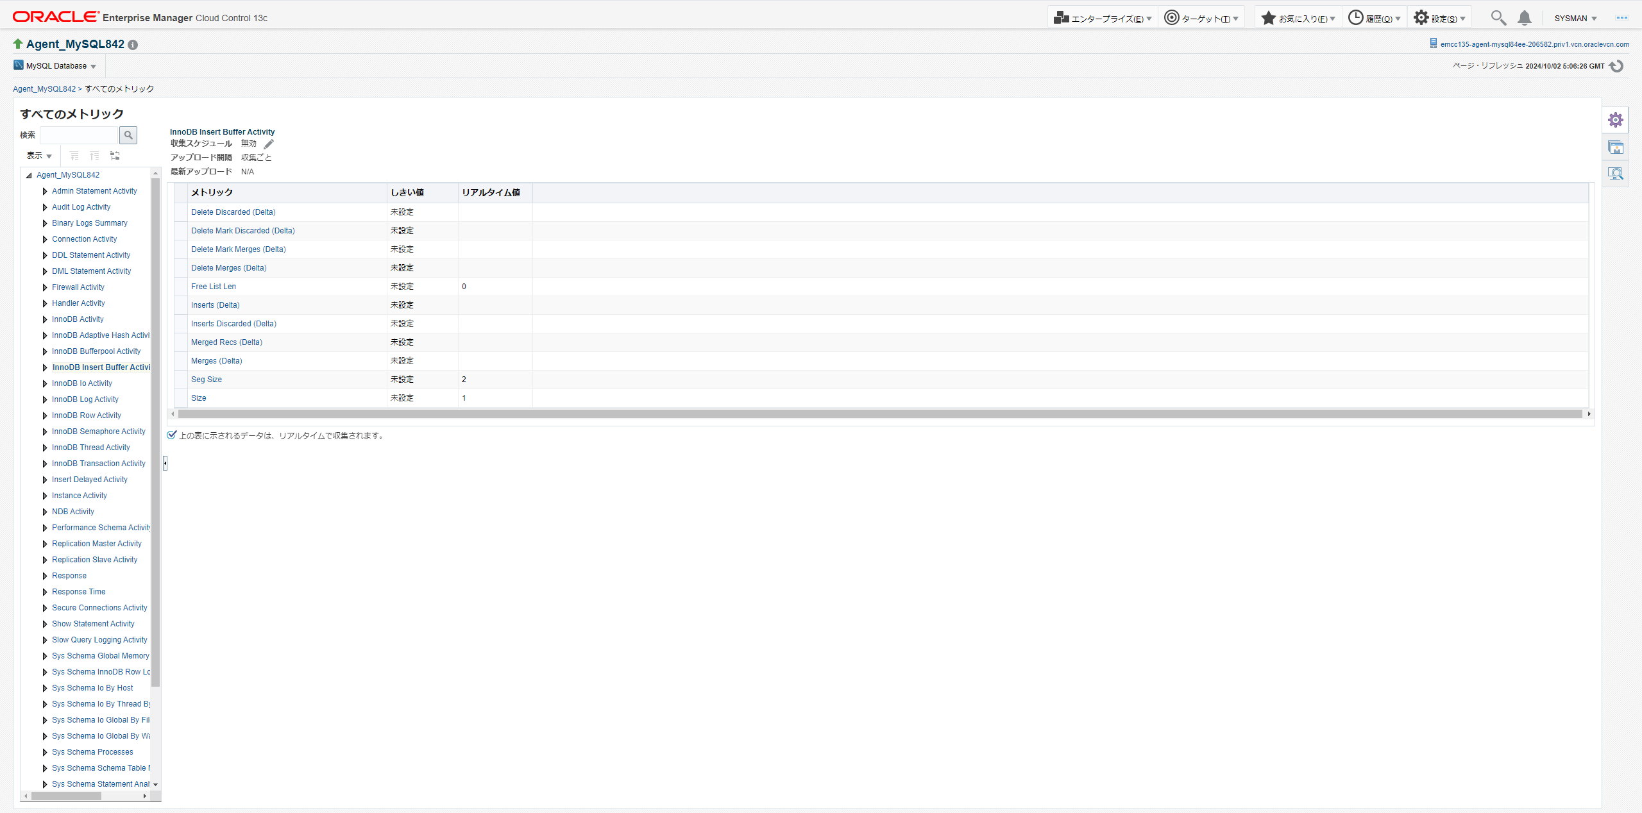1642x813 pixels.
Task: Select InnoDB Bufferpool Activity in the tree
Action: 96,351
